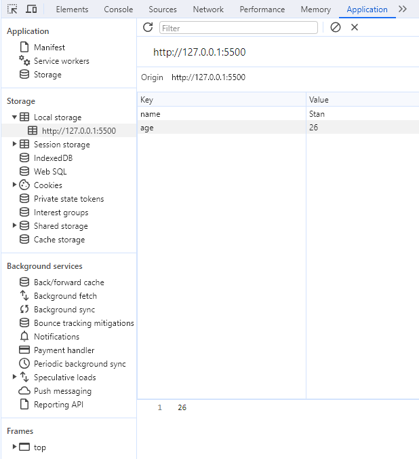Open Interest groups
Screen dimensions: 419x459
[61, 213]
